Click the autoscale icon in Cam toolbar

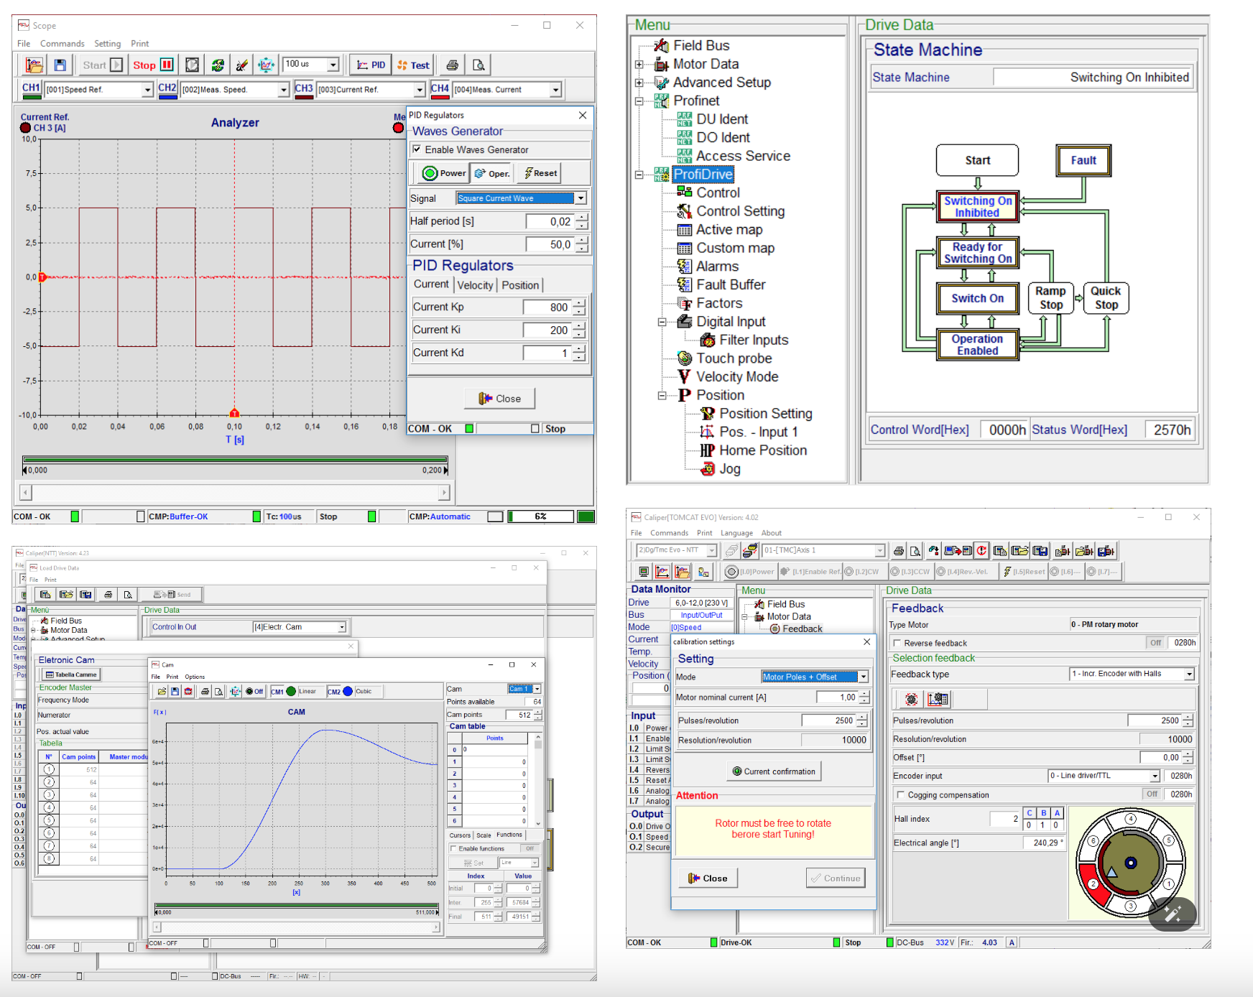coord(235,691)
